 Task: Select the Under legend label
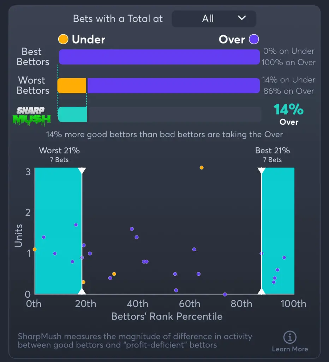89,39
